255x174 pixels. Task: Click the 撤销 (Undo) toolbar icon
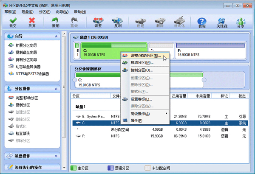(55, 22)
